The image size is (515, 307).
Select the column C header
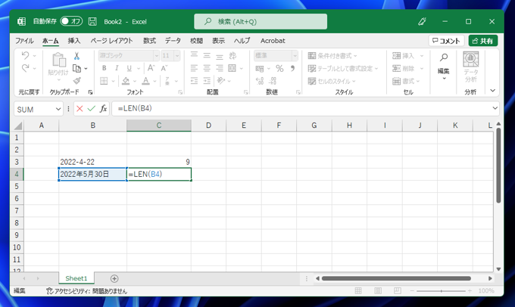click(159, 126)
